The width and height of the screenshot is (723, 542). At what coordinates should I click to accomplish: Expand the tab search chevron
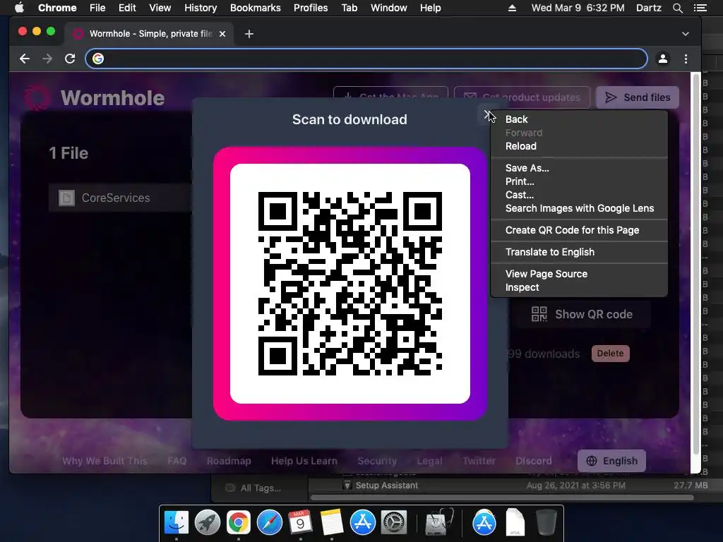(686, 34)
